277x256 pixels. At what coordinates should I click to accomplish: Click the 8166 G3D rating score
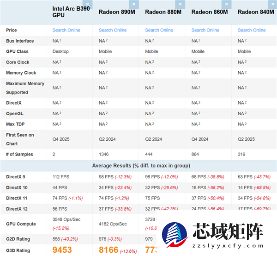coord(108,250)
